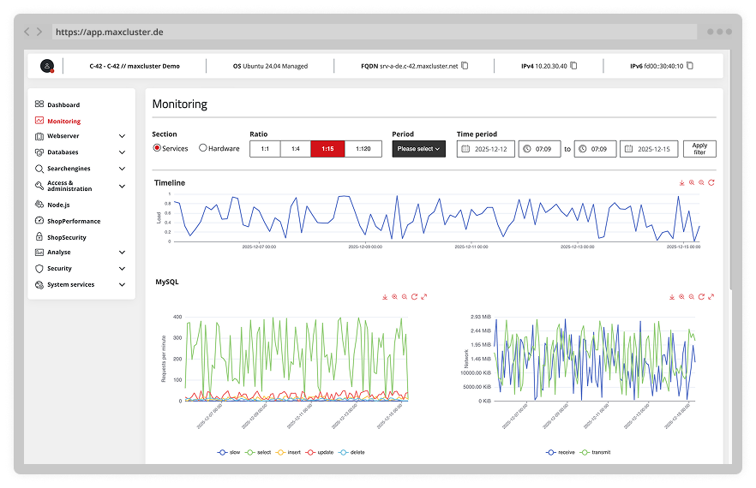Expand the Security menu chevron
The image size is (756, 488).
coord(122,269)
